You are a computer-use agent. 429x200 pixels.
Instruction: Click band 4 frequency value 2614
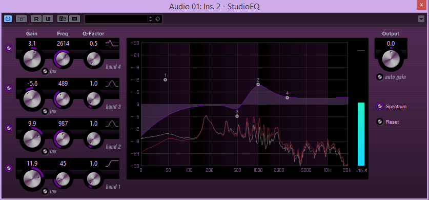[63, 44]
